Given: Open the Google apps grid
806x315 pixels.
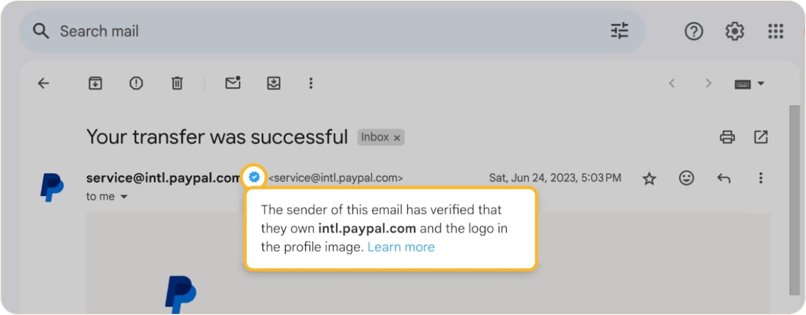Looking at the screenshot, I should tap(775, 31).
